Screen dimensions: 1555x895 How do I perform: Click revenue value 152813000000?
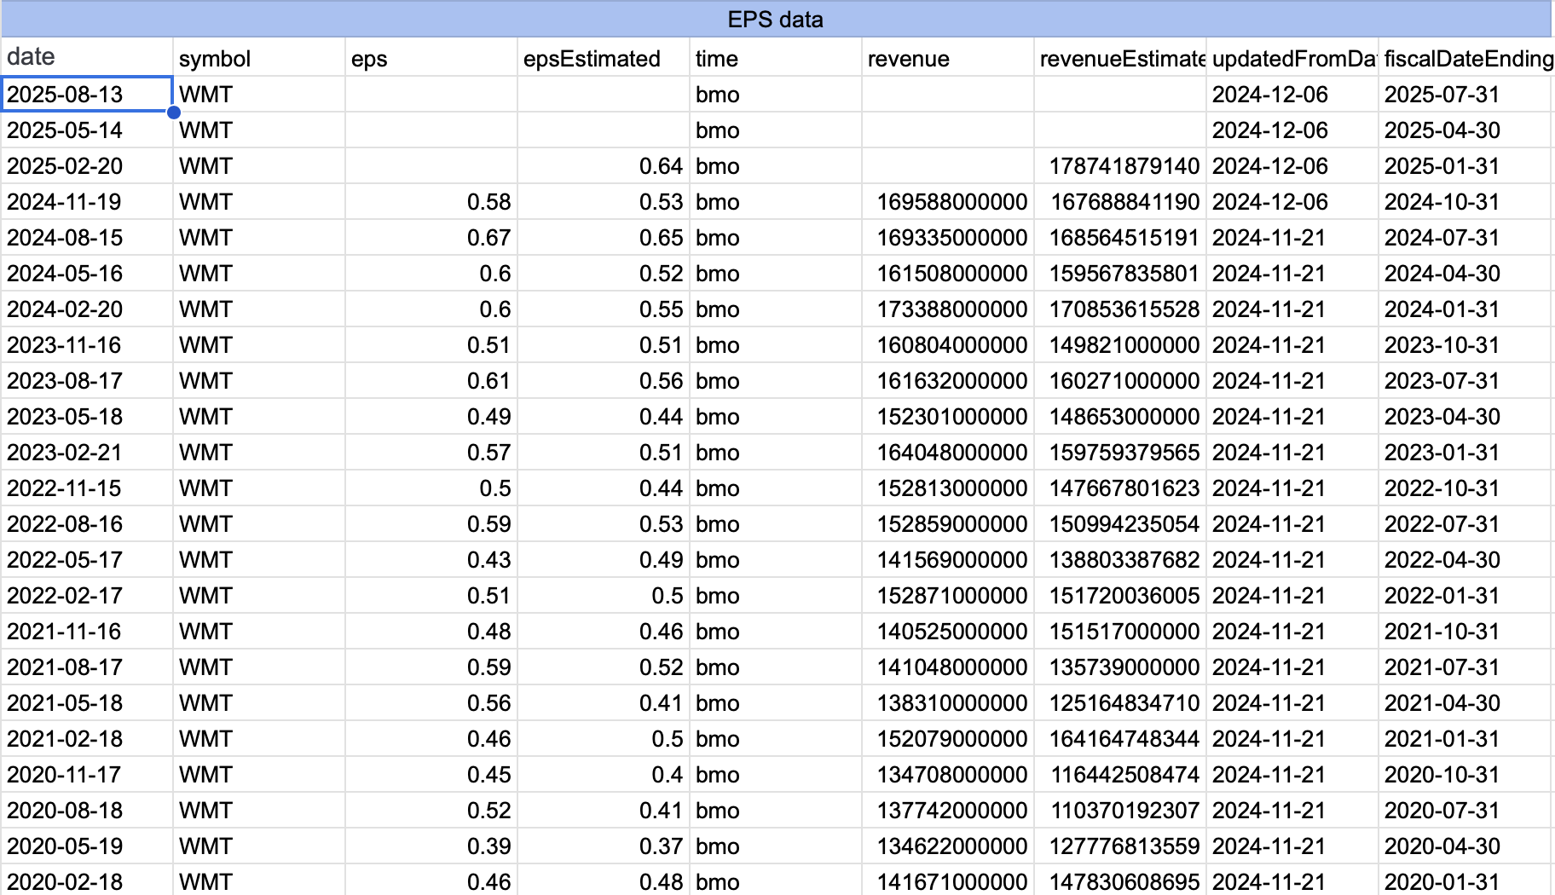(x=948, y=488)
